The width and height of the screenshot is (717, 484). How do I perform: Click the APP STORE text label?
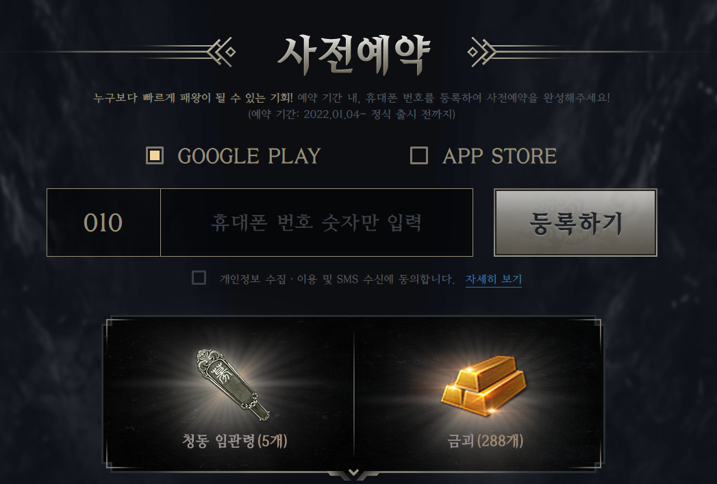click(500, 156)
